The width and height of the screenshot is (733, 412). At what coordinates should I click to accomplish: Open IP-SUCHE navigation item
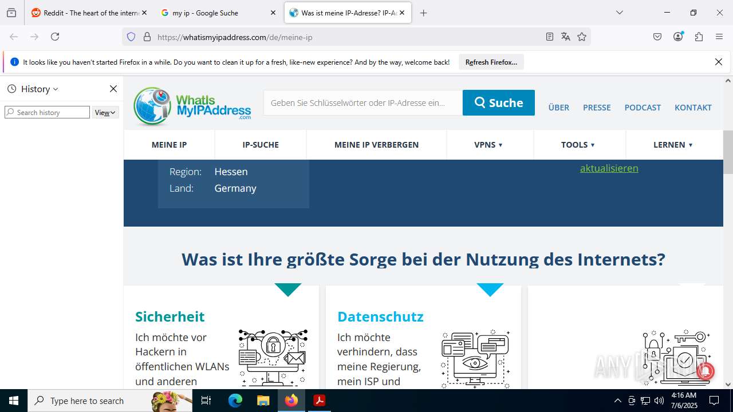click(x=261, y=145)
